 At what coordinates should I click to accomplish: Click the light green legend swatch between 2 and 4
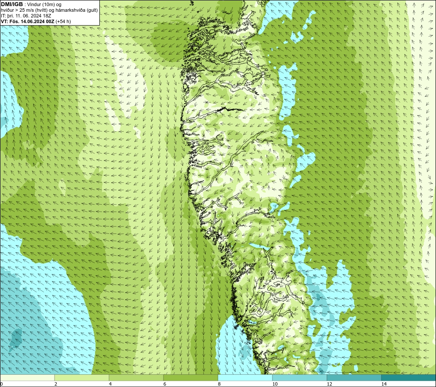coord(82,377)
